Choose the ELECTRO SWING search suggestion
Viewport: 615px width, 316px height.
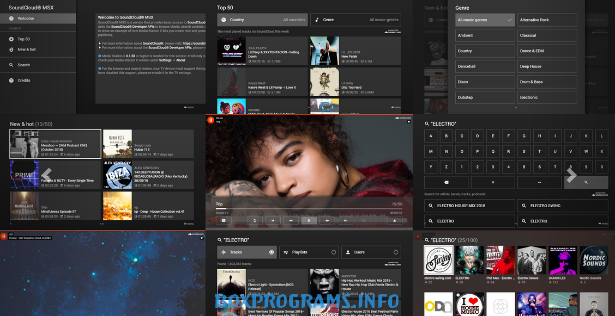[x=563, y=206]
